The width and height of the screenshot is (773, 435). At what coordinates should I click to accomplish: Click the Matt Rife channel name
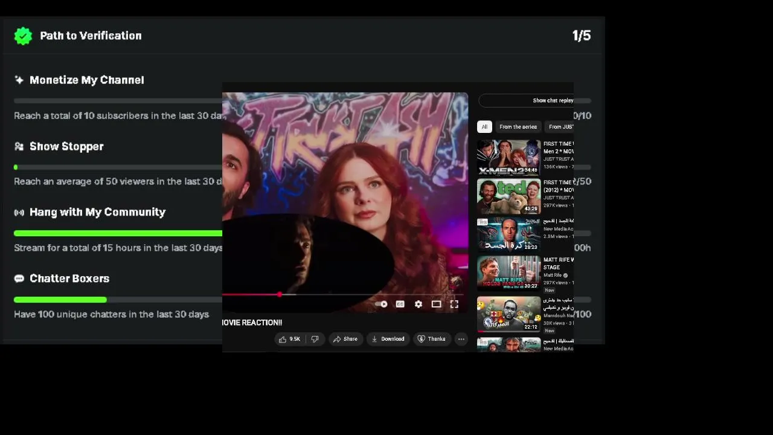coord(553,275)
